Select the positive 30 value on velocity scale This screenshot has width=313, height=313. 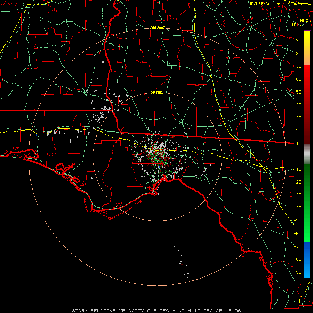[x=299, y=118]
